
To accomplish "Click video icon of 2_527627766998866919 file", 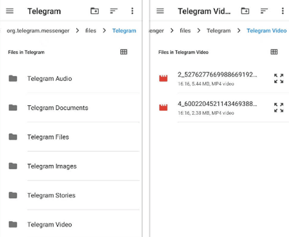I will [163, 78].
